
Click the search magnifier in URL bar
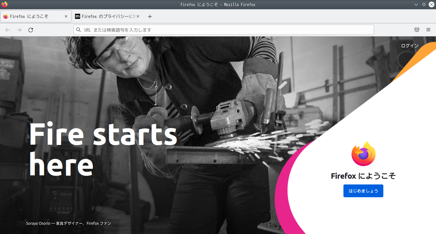79,30
